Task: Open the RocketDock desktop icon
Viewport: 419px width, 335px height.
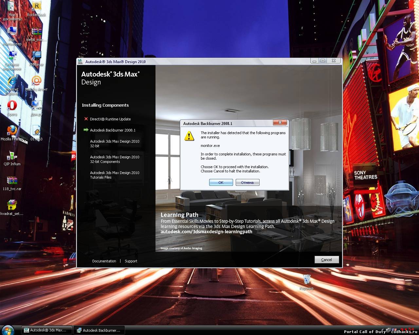Action: (x=36, y=9)
